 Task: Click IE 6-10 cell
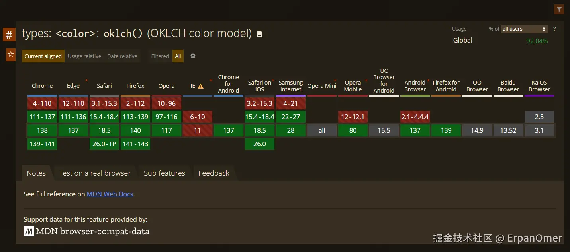(x=198, y=117)
